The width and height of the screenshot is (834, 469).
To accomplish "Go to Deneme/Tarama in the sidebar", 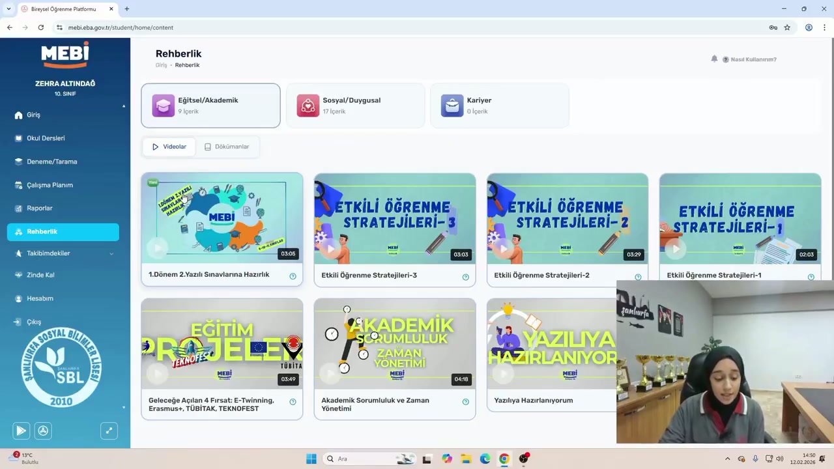I will [51, 162].
